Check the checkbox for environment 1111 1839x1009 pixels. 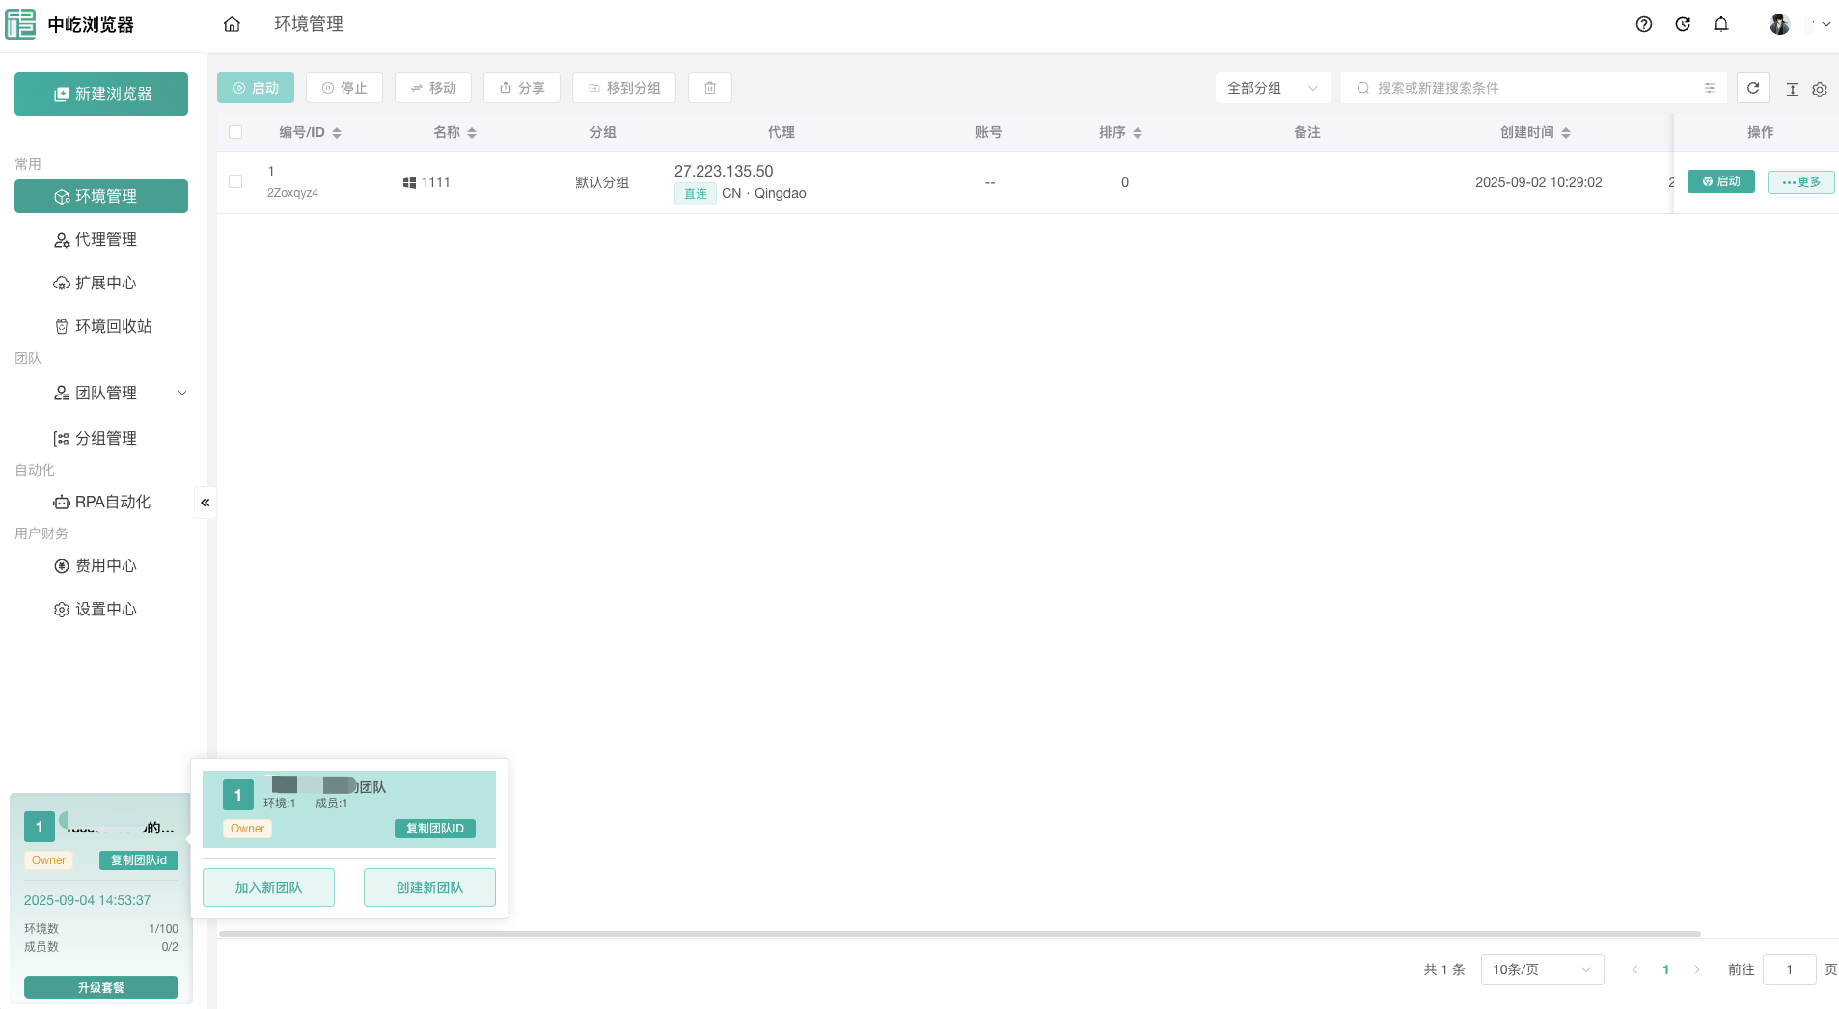(x=235, y=182)
